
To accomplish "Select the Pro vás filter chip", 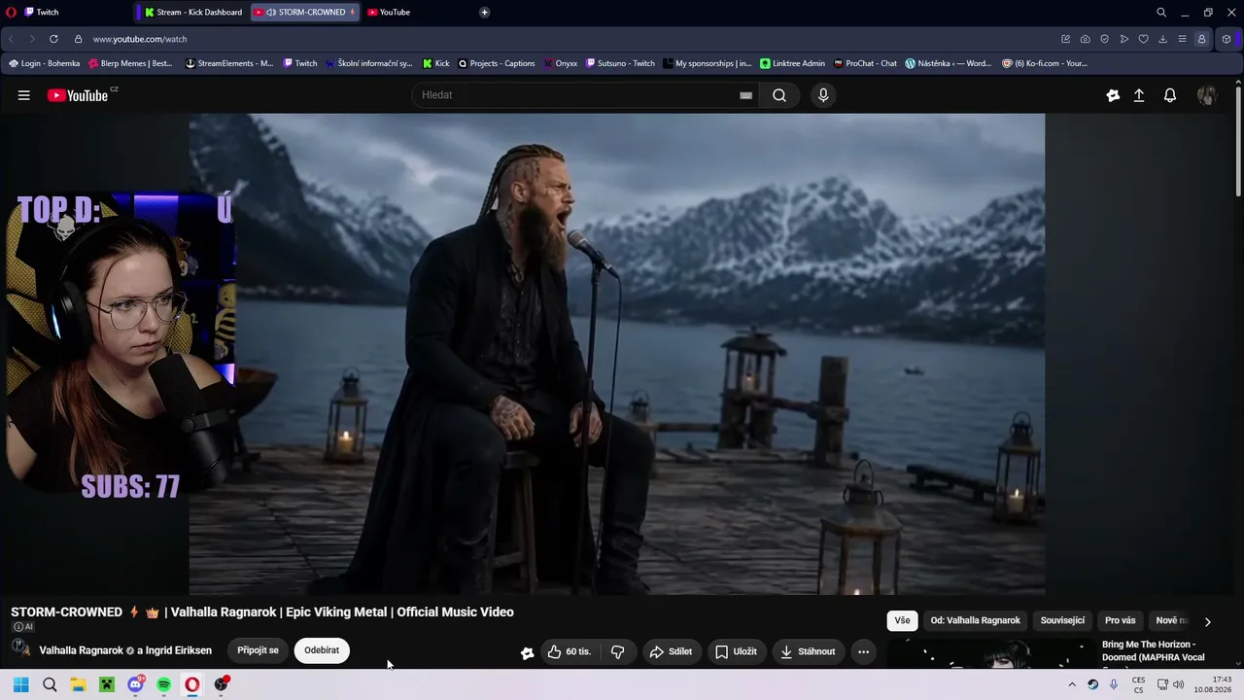I will (x=1120, y=620).
